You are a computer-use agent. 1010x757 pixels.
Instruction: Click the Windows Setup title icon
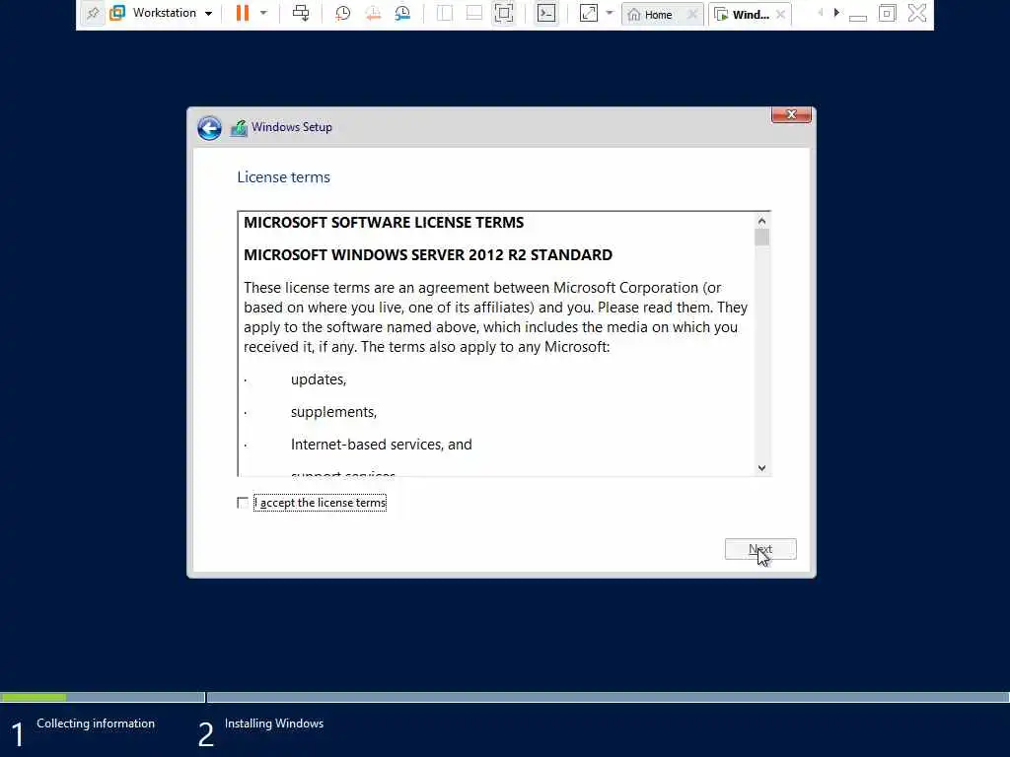pos(239,128)
